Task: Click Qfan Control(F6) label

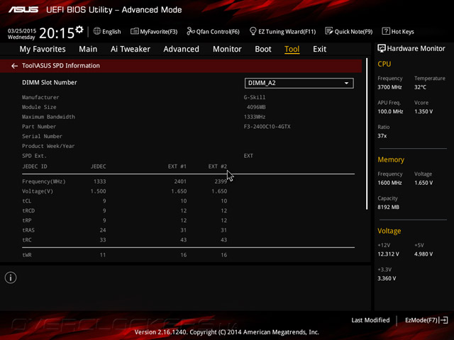Action: pyautogui.click(x=218, y=32)
